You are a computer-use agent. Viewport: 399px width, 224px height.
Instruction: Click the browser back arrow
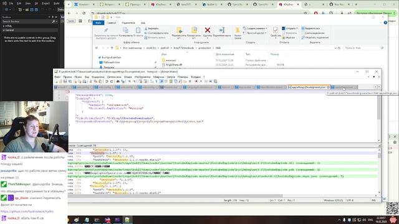(69, 13)
